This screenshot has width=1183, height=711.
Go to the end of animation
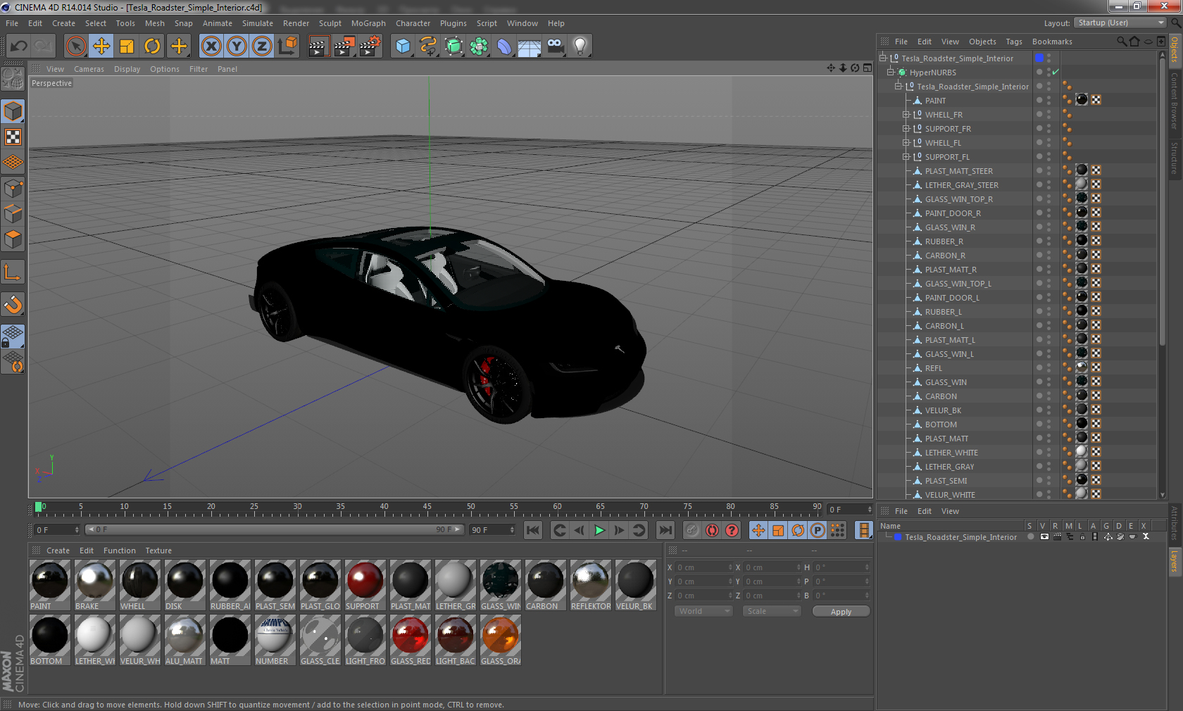[x=665, y=530]
